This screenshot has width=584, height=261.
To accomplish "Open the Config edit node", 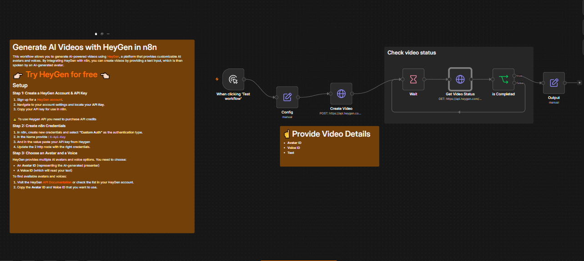I will (x=287, y=97).
